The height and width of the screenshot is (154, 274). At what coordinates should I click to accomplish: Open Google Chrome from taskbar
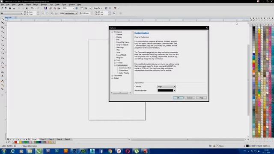[x=110, y=151]
